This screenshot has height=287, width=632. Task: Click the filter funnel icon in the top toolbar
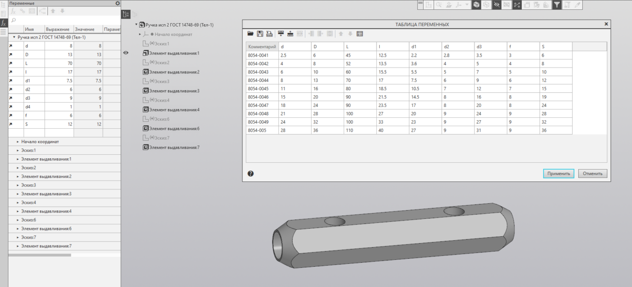[x=557, y=4]
